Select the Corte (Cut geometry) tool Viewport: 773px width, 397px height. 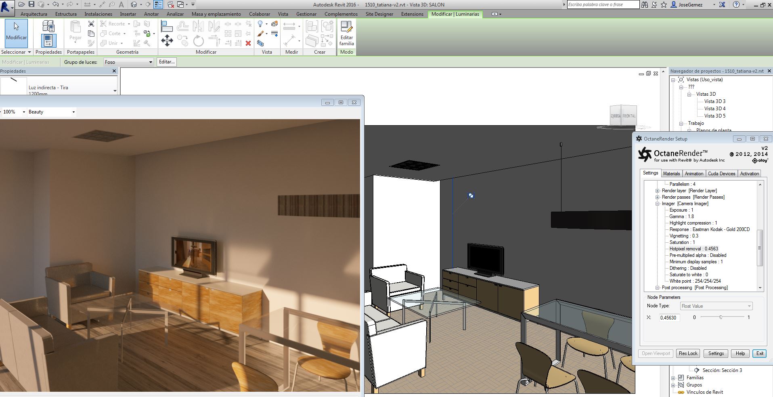[113, 33]
